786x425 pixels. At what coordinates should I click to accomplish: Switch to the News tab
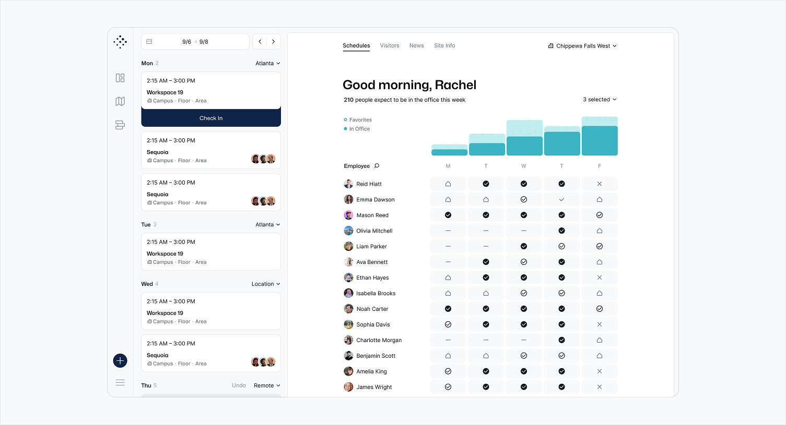tap(417, 46)
